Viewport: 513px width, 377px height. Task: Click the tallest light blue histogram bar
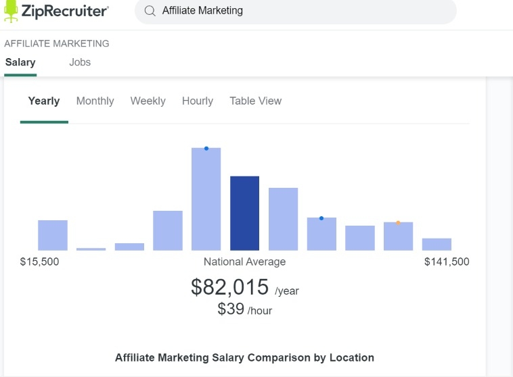tap(206, 199)
